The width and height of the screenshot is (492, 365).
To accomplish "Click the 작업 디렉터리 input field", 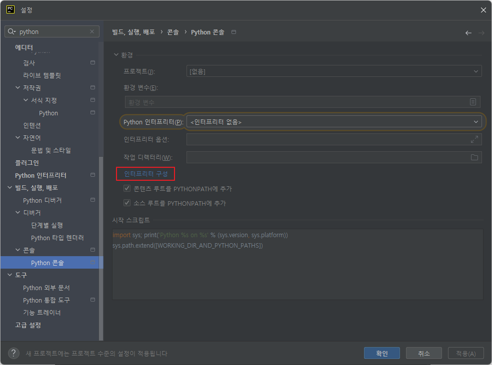I will pyautogui.click(x=334, y=157).
